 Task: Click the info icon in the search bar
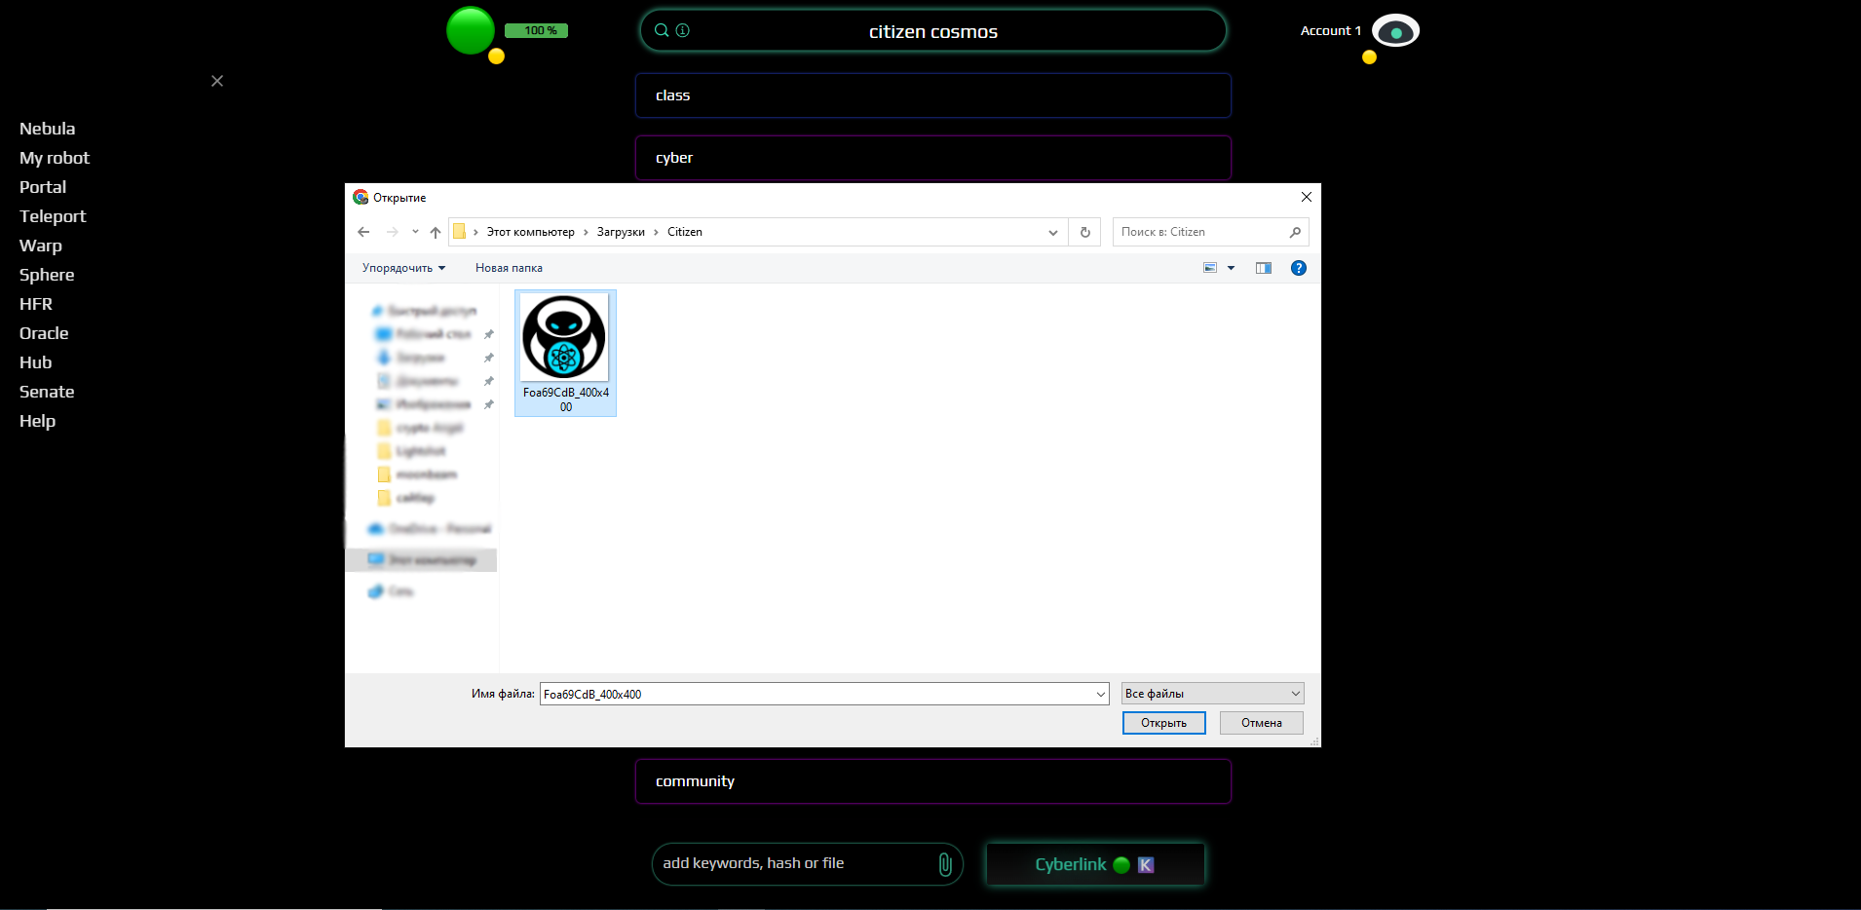click(x=683, y=30)
